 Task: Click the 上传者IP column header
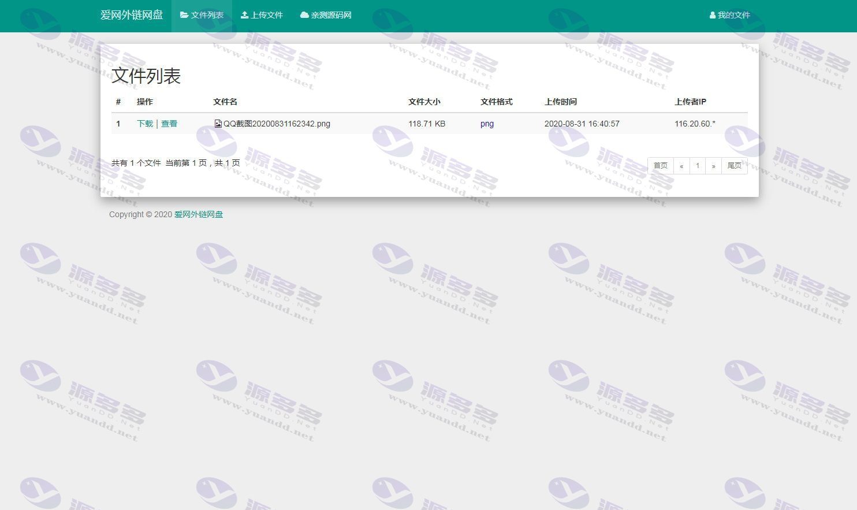point(691,102)
